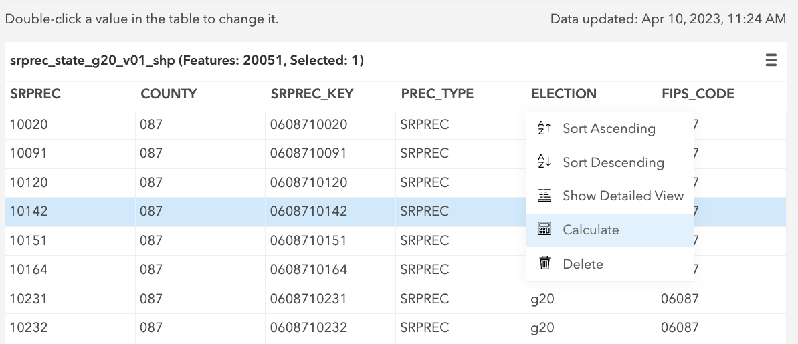Click the Sort Descending icon
798x344 pixels.
544,162
